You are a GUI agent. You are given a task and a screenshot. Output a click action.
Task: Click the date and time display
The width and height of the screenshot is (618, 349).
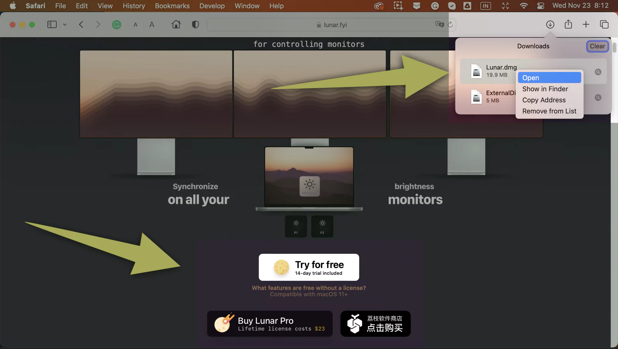[580, 6]
